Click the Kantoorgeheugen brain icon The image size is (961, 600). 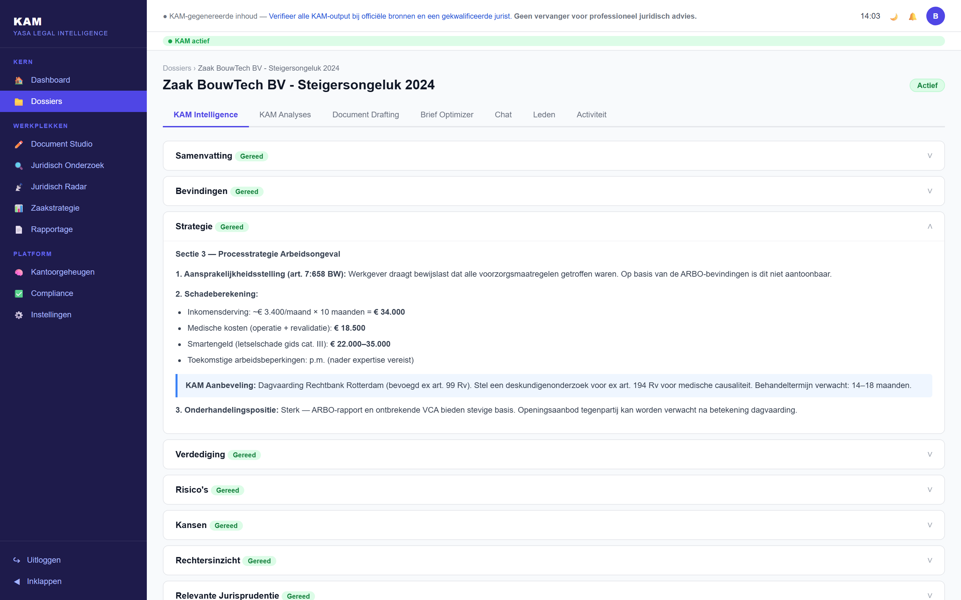tap(19, 273)
